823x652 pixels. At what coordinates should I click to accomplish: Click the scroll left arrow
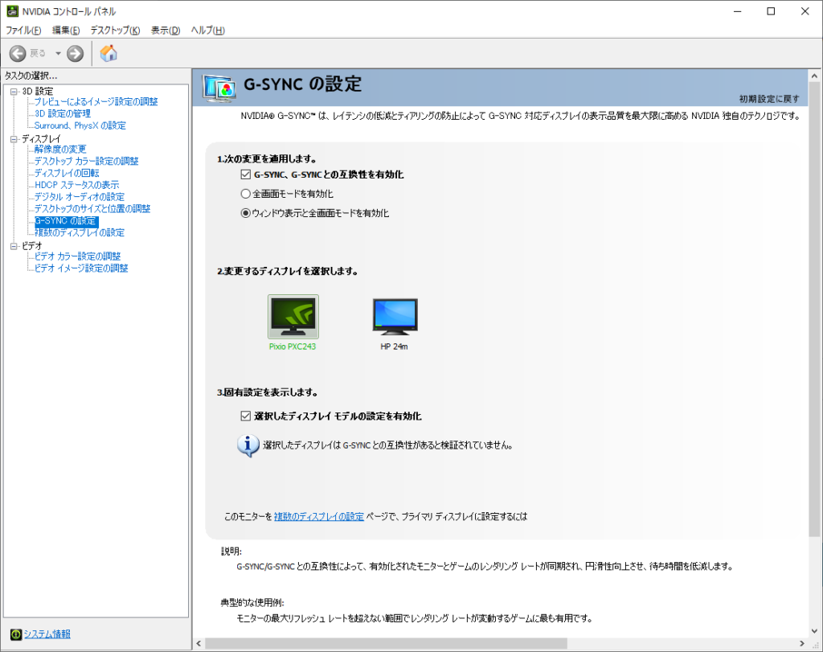point(199,643)
